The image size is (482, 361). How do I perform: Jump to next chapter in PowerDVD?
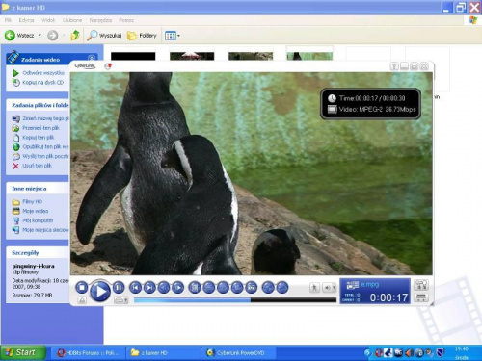click(x=149, y=288)
